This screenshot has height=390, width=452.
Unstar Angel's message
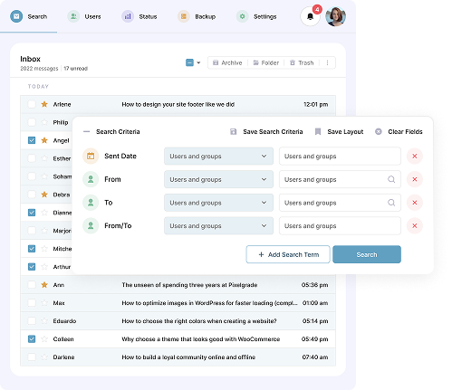44,140
